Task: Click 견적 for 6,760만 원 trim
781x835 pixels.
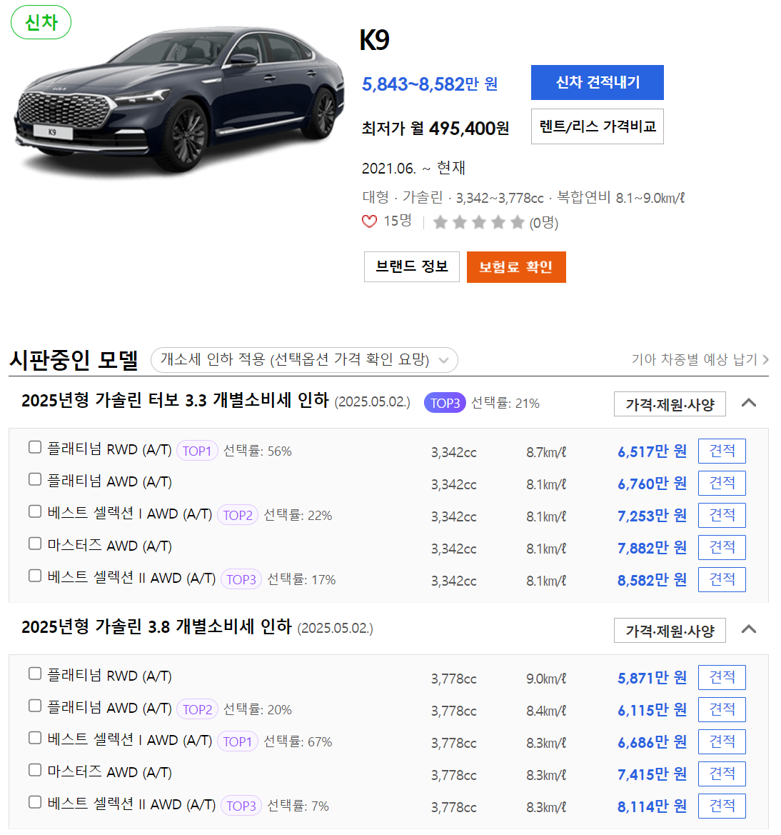Action: coord(721,483)
